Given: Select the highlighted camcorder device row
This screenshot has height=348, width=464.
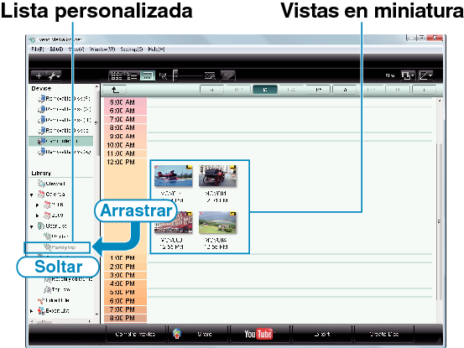Looking at the screenshot, I should (x=61, y=141).
